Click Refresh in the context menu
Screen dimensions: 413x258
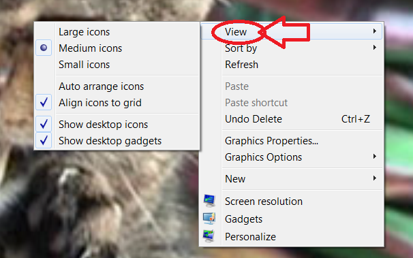[241, 65]
